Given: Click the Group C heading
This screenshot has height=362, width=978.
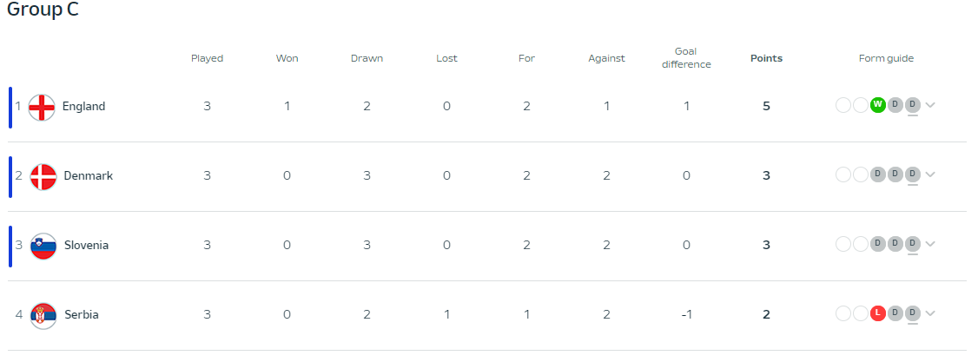Looking at the screenshot, I should click(x=43, y=10).
